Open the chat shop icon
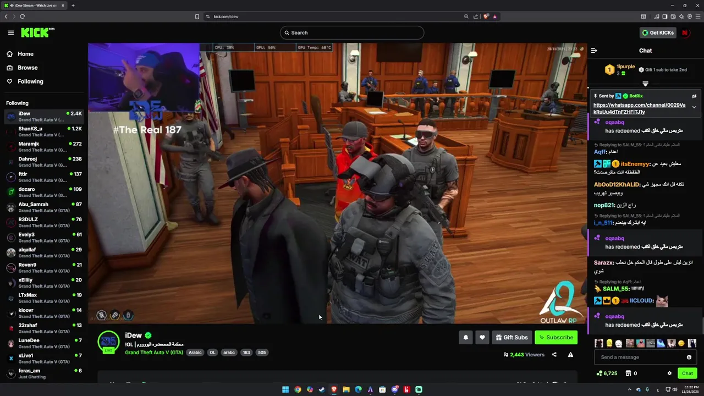704x396 pixels. coord(628,373)
